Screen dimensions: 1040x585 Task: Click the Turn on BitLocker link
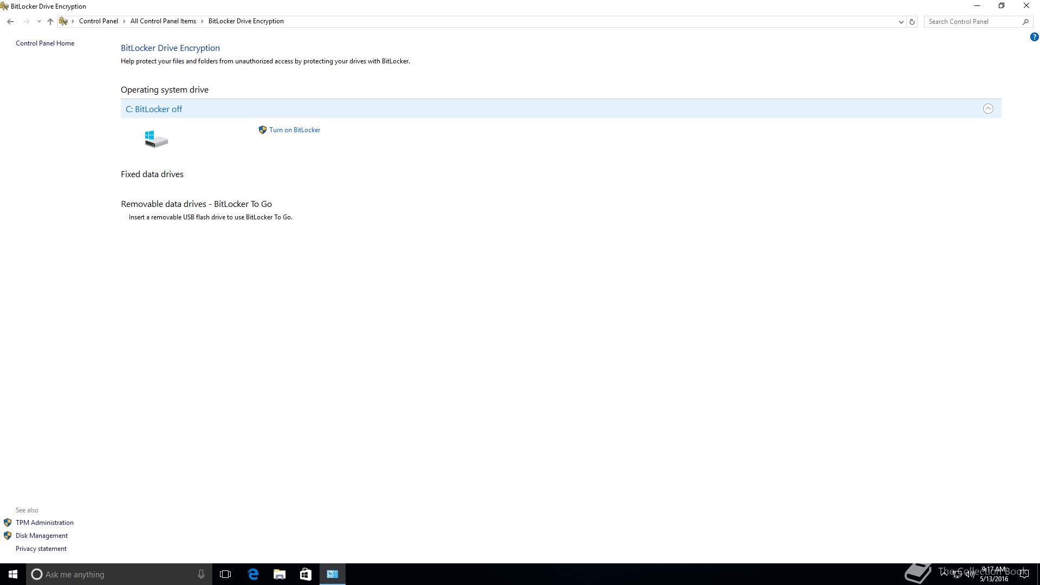tap(295, 130)
